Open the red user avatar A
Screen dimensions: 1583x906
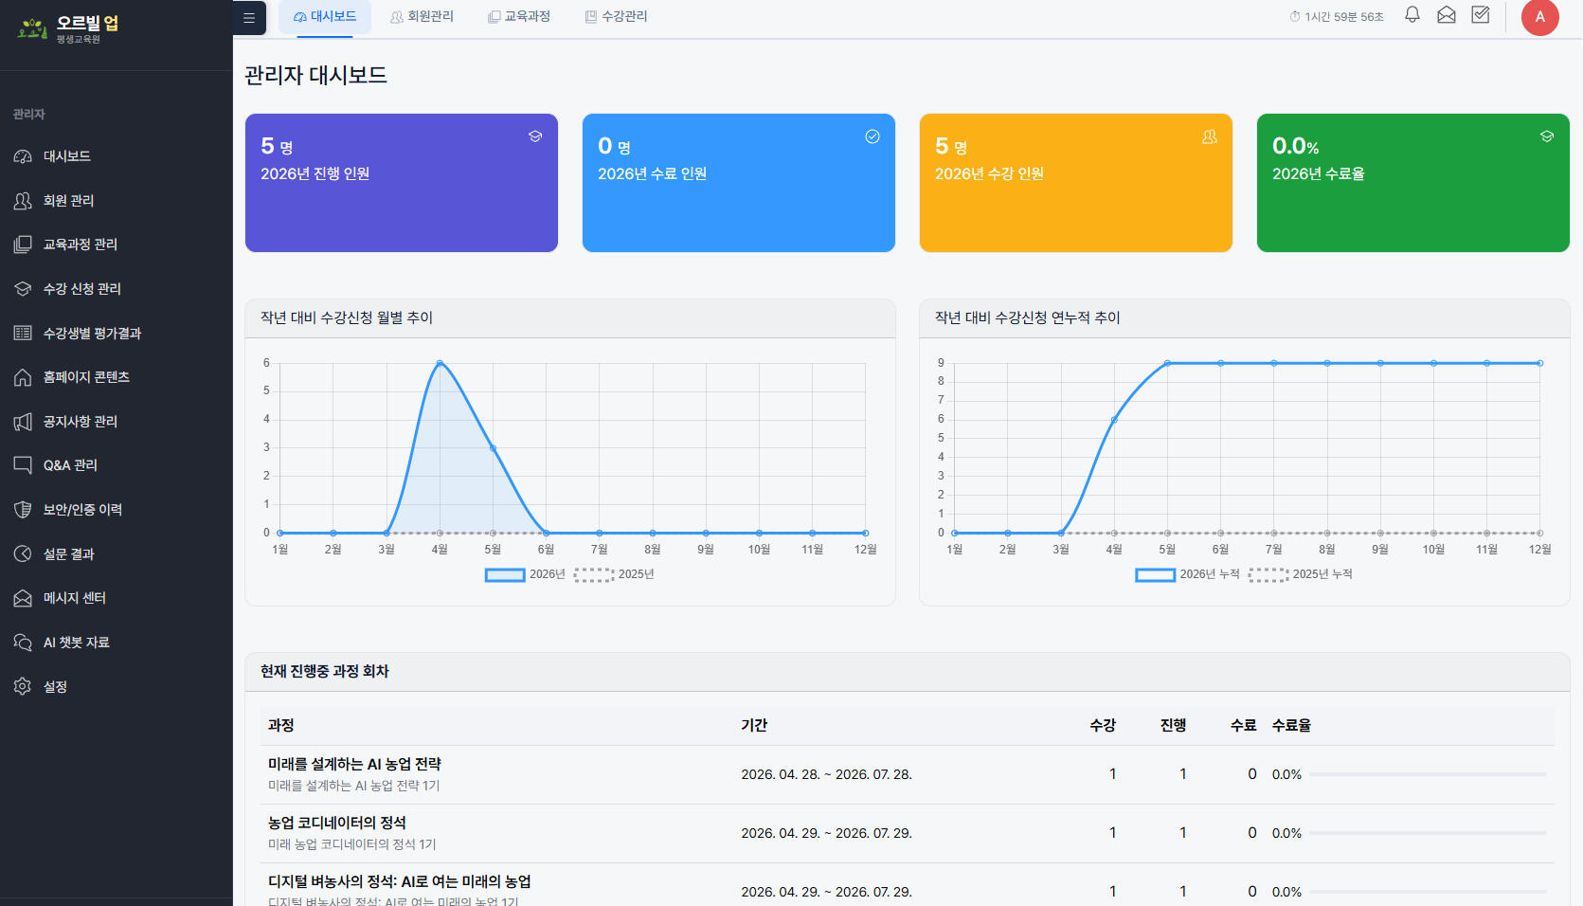(x=1539, y=17)
